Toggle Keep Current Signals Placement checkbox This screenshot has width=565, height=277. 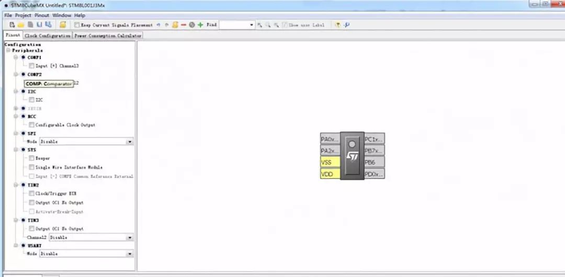77,25
